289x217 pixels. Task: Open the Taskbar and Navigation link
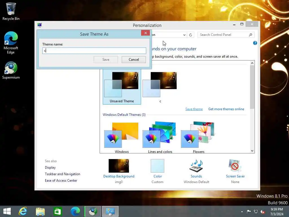[62, 174]
